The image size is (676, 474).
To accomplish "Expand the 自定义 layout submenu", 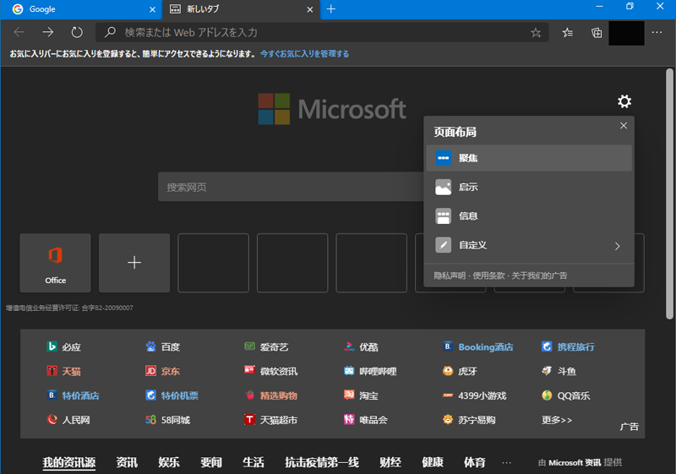I will click(529, 245).
